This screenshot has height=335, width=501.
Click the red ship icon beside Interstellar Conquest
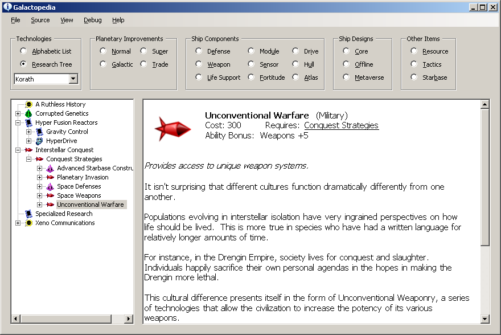click(29, 150)
